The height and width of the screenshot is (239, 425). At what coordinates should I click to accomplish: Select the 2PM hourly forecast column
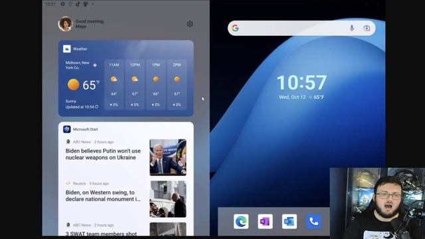pos(177,84)
